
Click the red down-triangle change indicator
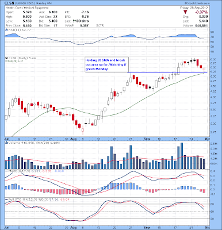pos(185,12)
